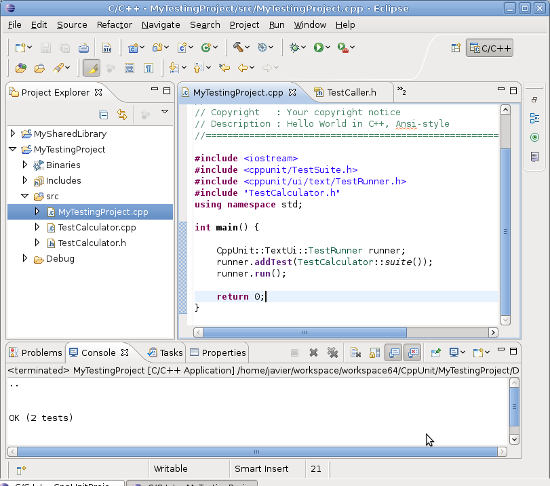Viewport: 550px width, 486px height.
Task: Click the Open Element icon
Action: [21, 68]
